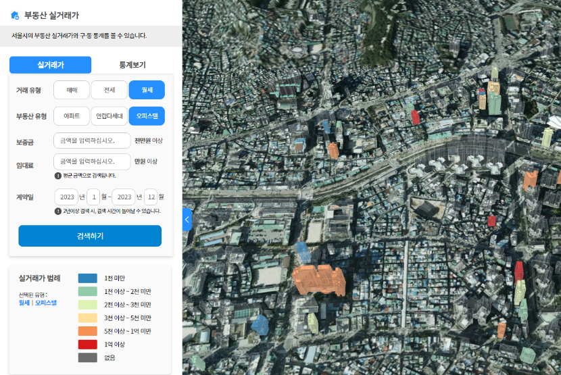Select 월세 transaction type
561x375 pixels.
click(147, 90)
